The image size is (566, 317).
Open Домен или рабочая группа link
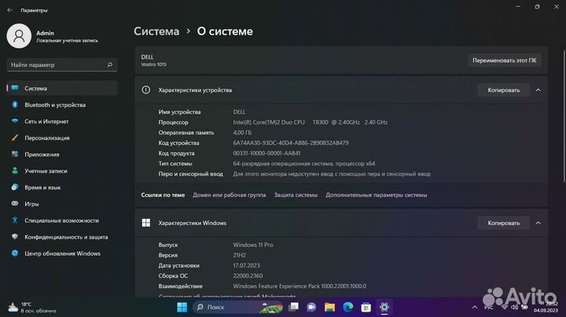(230, 195)
